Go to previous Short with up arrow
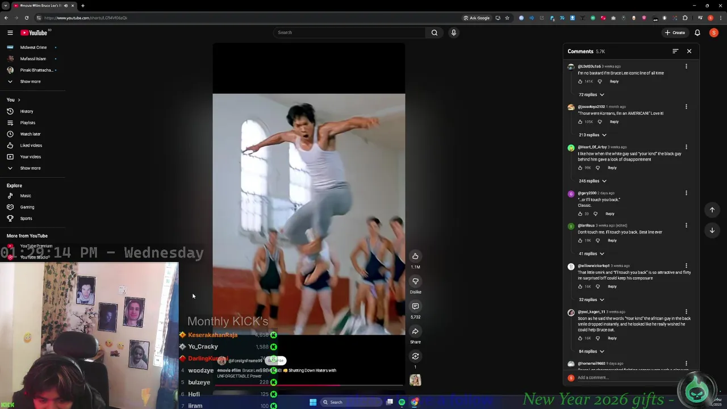This screenshot has height=409, width=727. tap(712, 210)
